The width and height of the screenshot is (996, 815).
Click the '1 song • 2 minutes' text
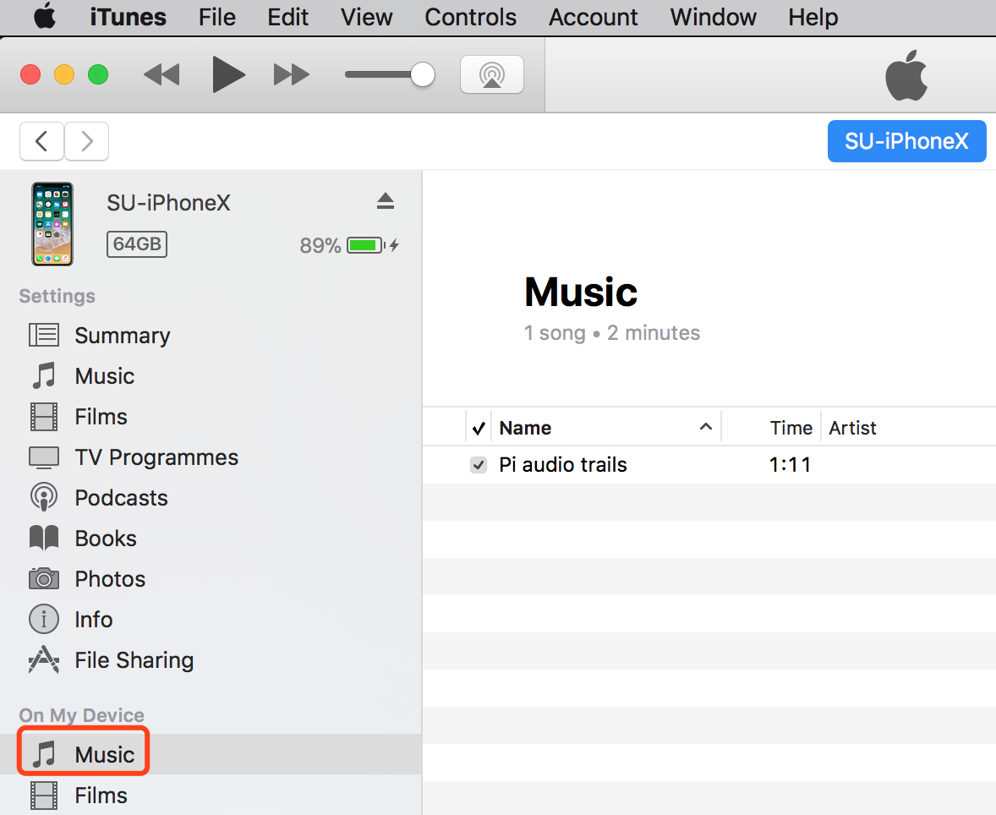[x=611, y=333]
